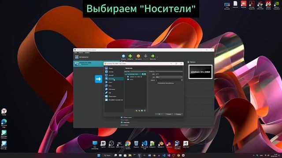Open the Oracle VM VirtualBox desktop shortcut
The height and width of the screenshot is (158, 282).
click(177, 145)
